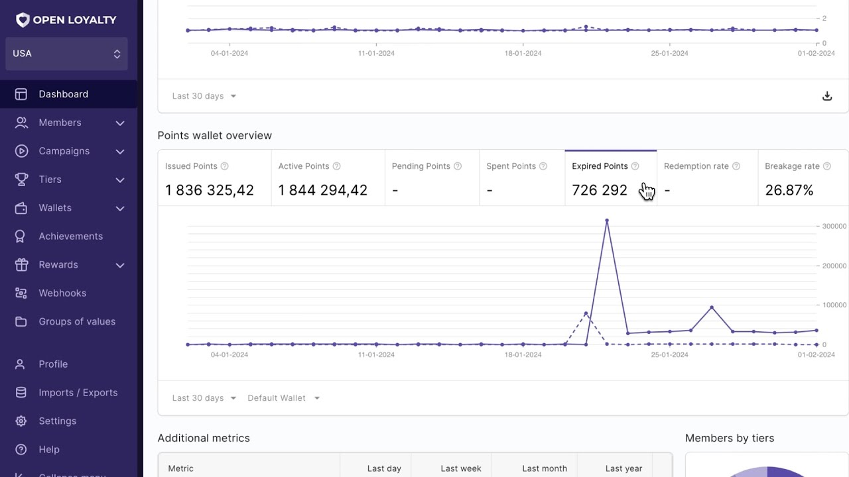Select the Expired Points tab
Screen dimensions: 849x477
pyautogui.click(x=611, y=178)
